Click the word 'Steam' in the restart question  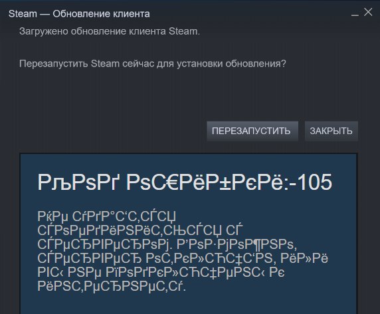point(105,64)
